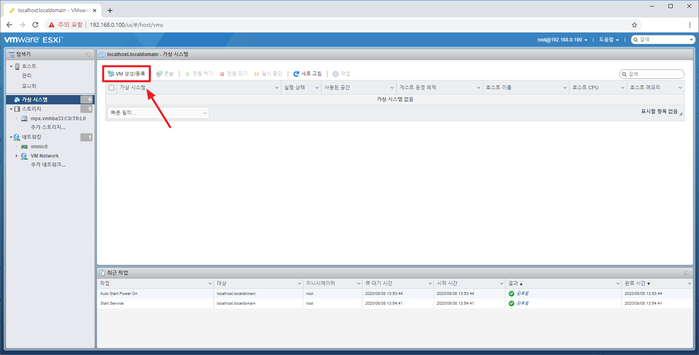
Task: Select 스토리지 in the navigator
Action: coord(32,109)
